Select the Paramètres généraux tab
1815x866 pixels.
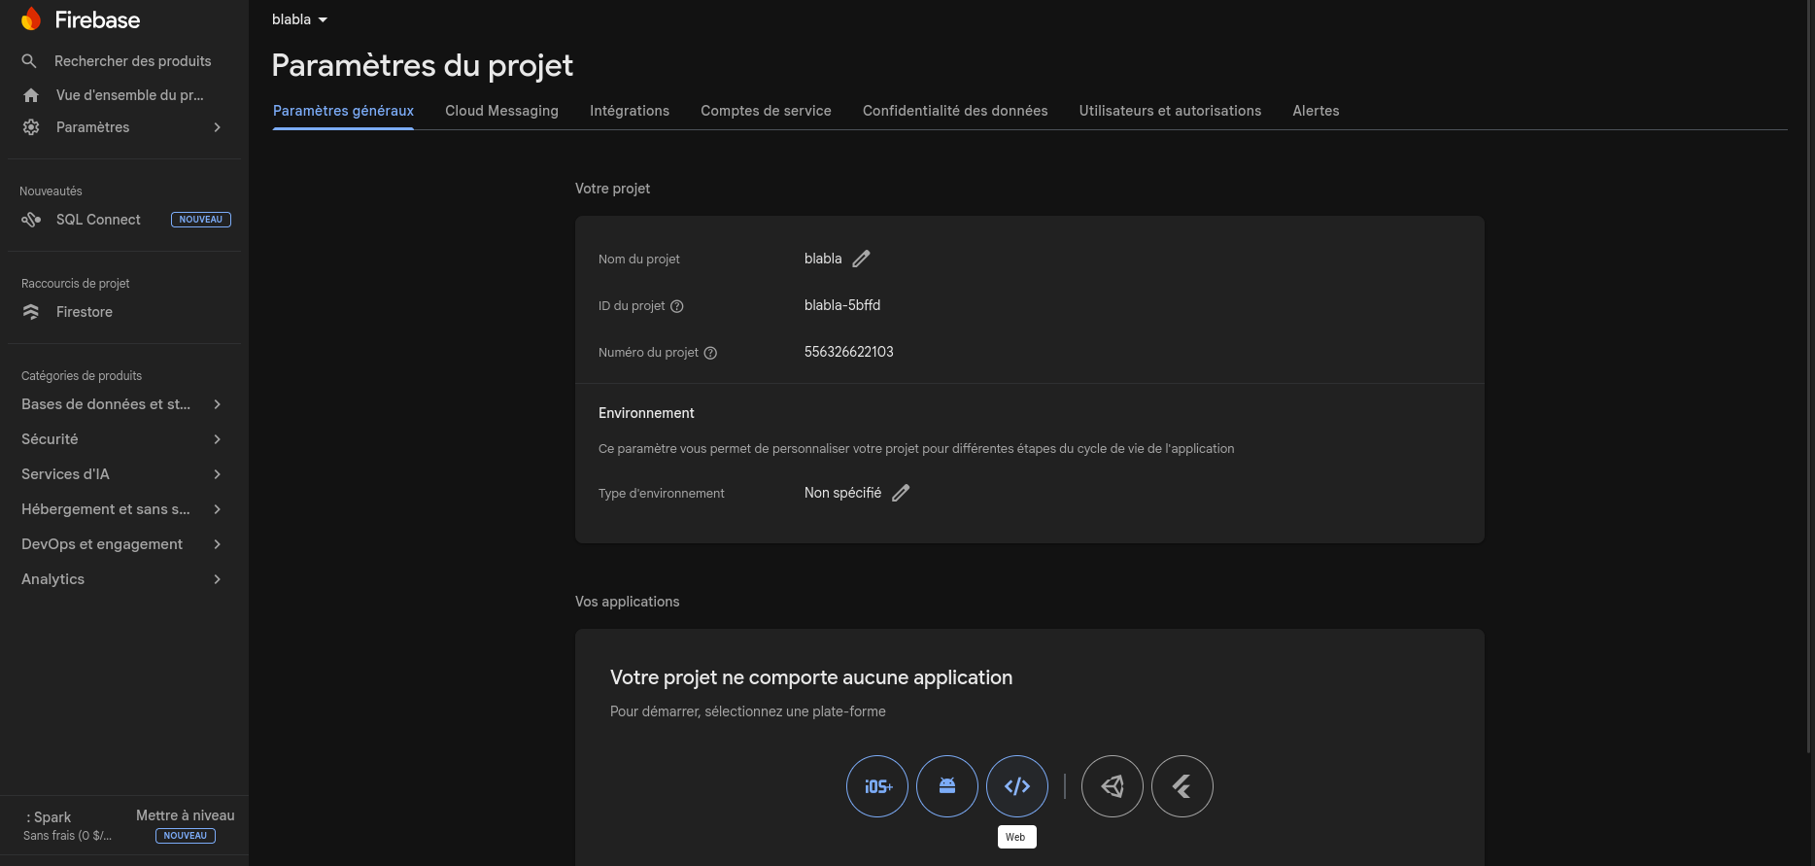coord(343,111)
